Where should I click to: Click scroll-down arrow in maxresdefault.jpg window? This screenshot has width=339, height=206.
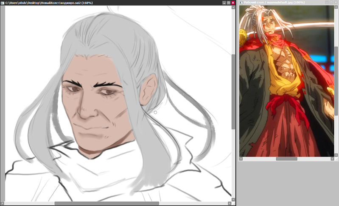coord(336,155)
